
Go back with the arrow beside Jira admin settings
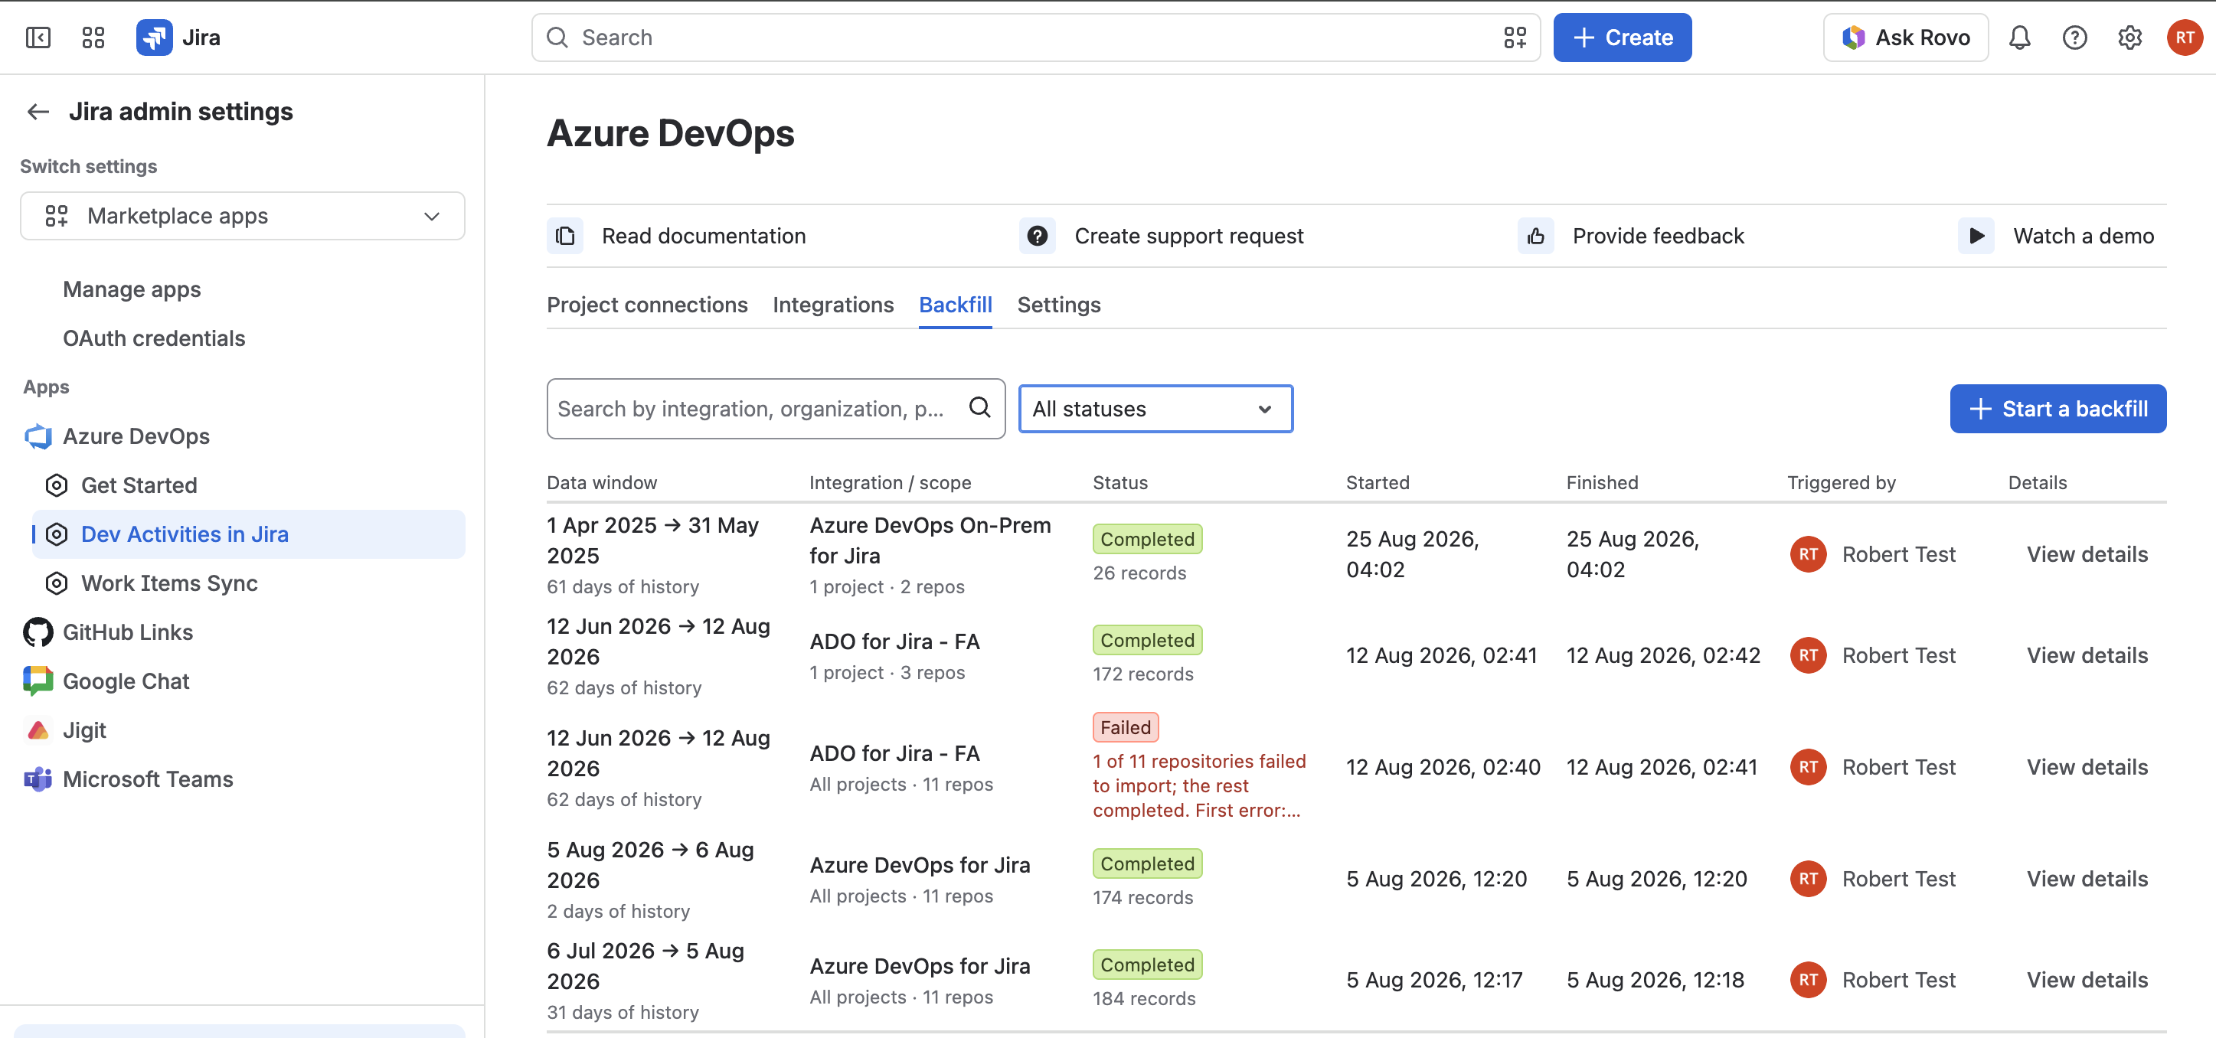click(38, 112)
